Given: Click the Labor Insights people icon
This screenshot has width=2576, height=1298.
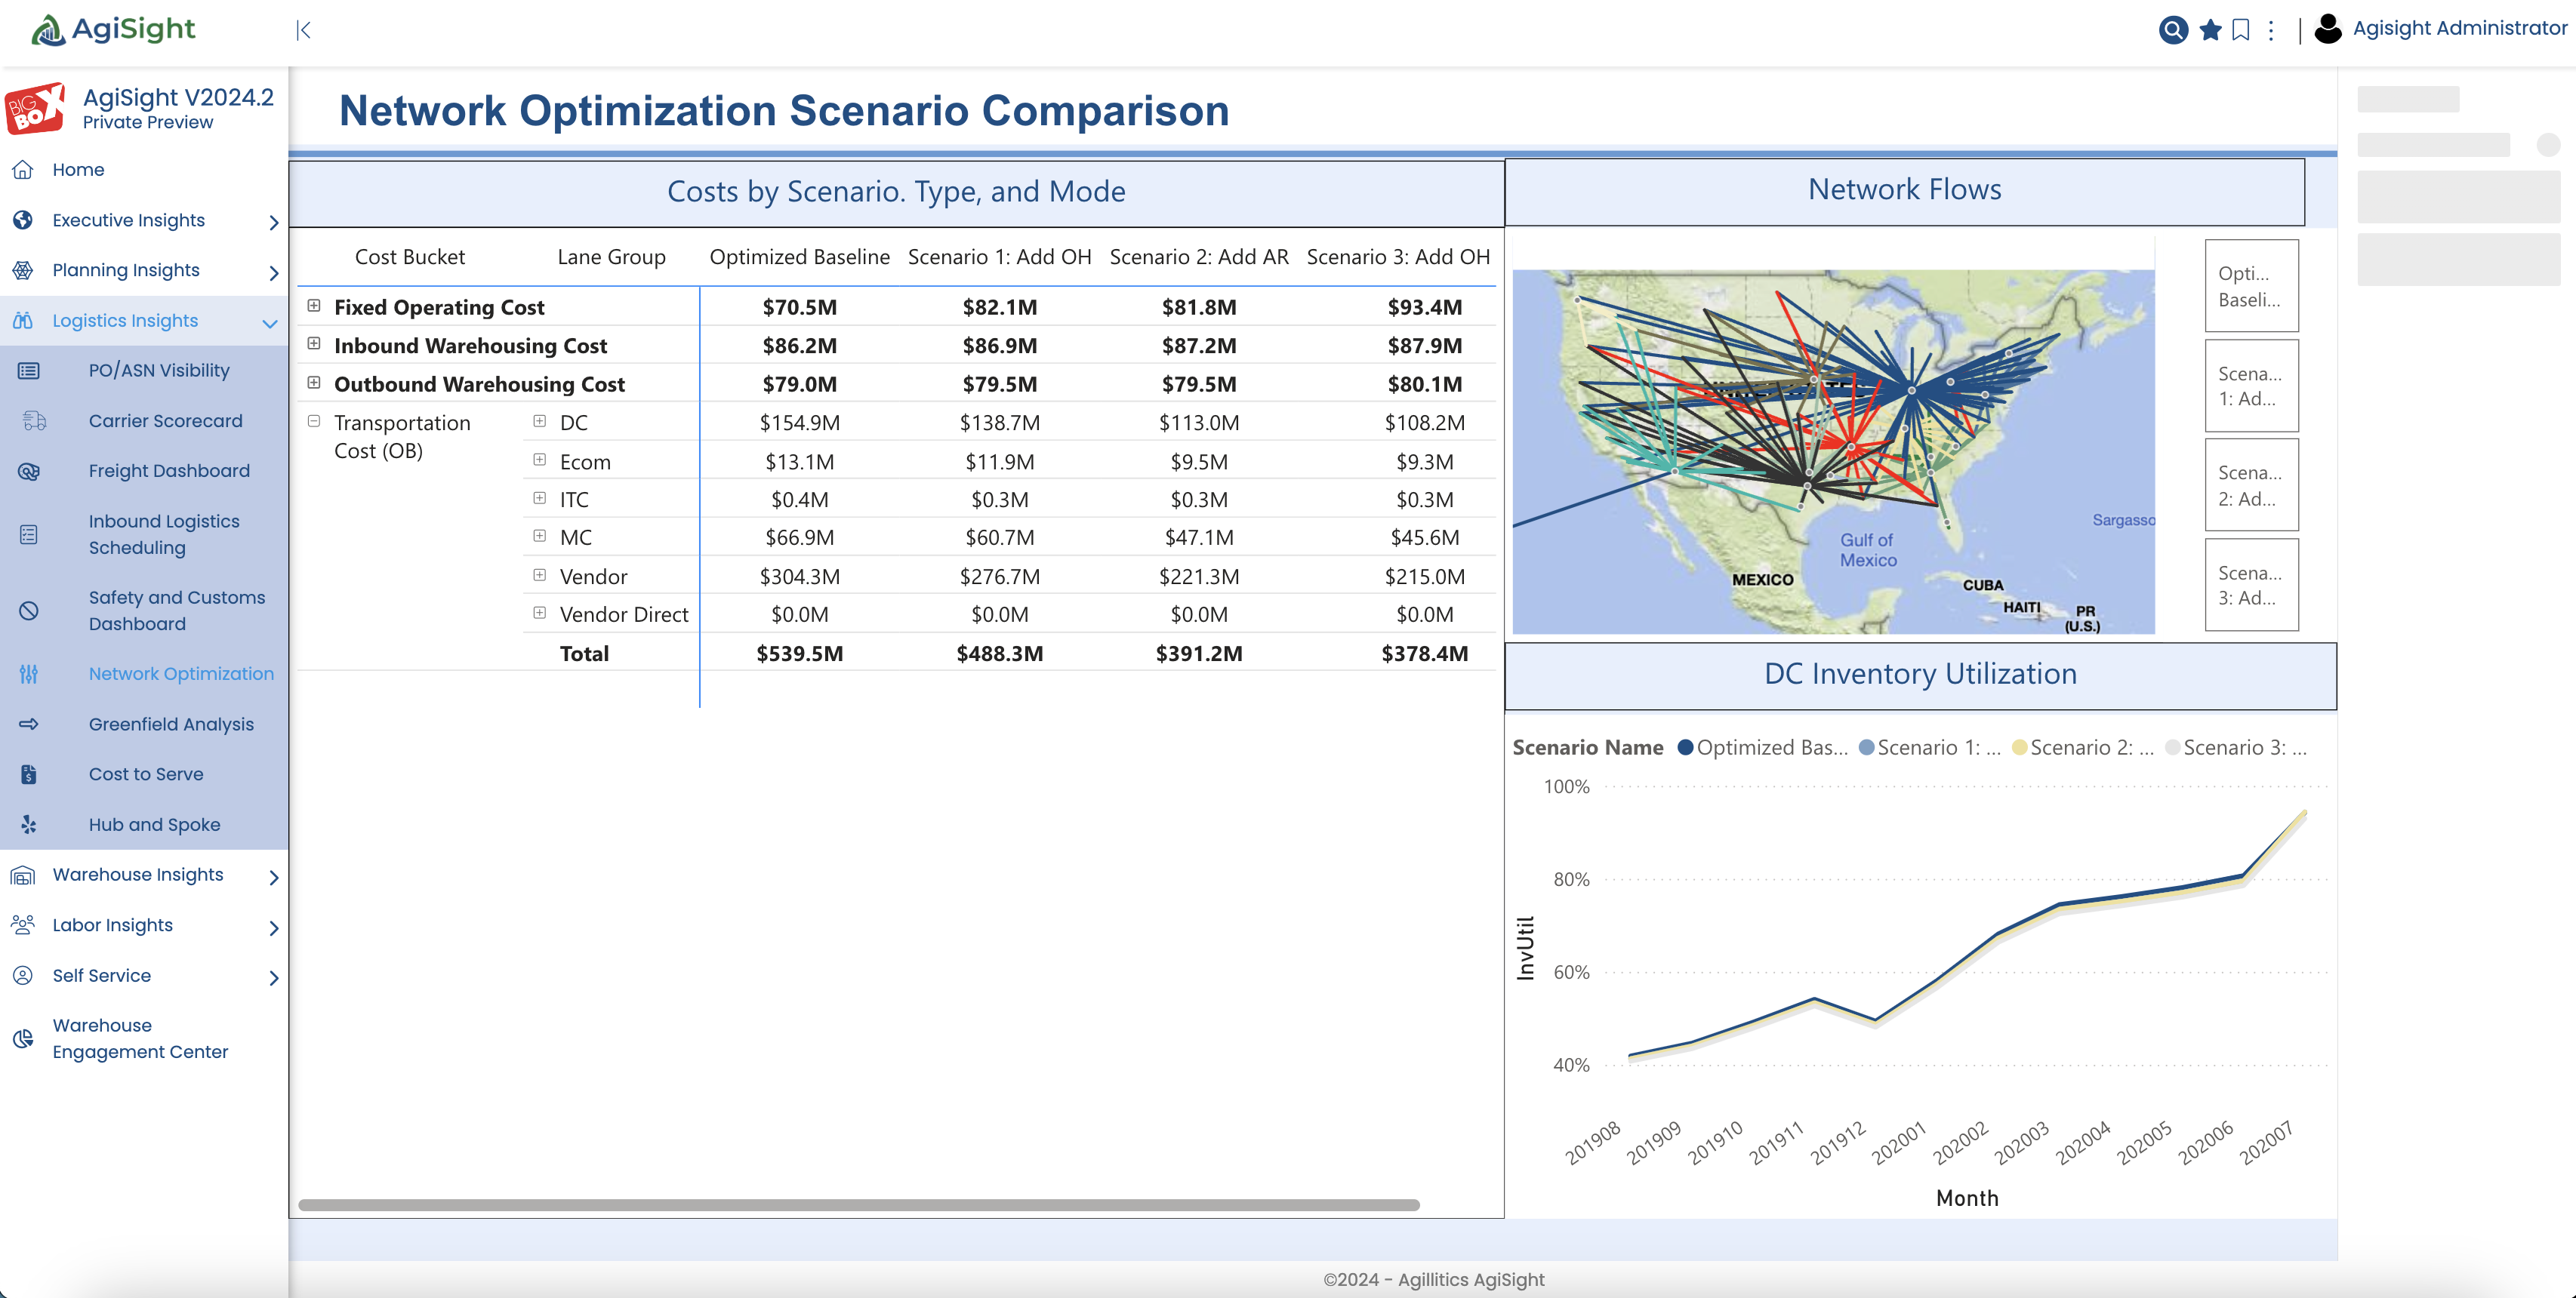Looking at the screenshot, I should pos(23,925).
